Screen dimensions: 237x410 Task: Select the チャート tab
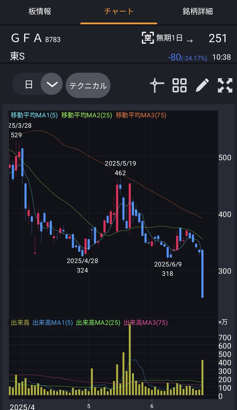pos(119,11)
